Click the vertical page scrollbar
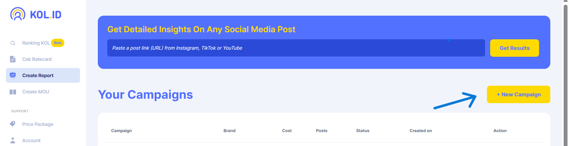569x146 pixels. pyautogui.click(x=565, y=74)
